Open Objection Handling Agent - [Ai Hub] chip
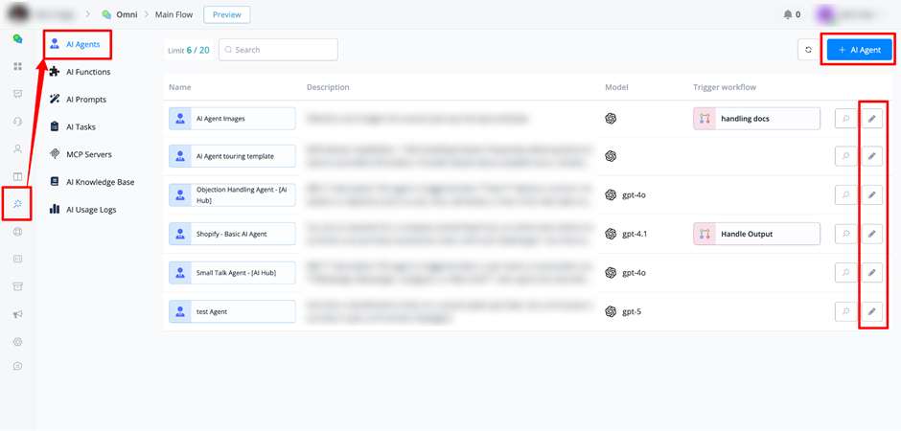The image size is (901, 431). [232, 195]
